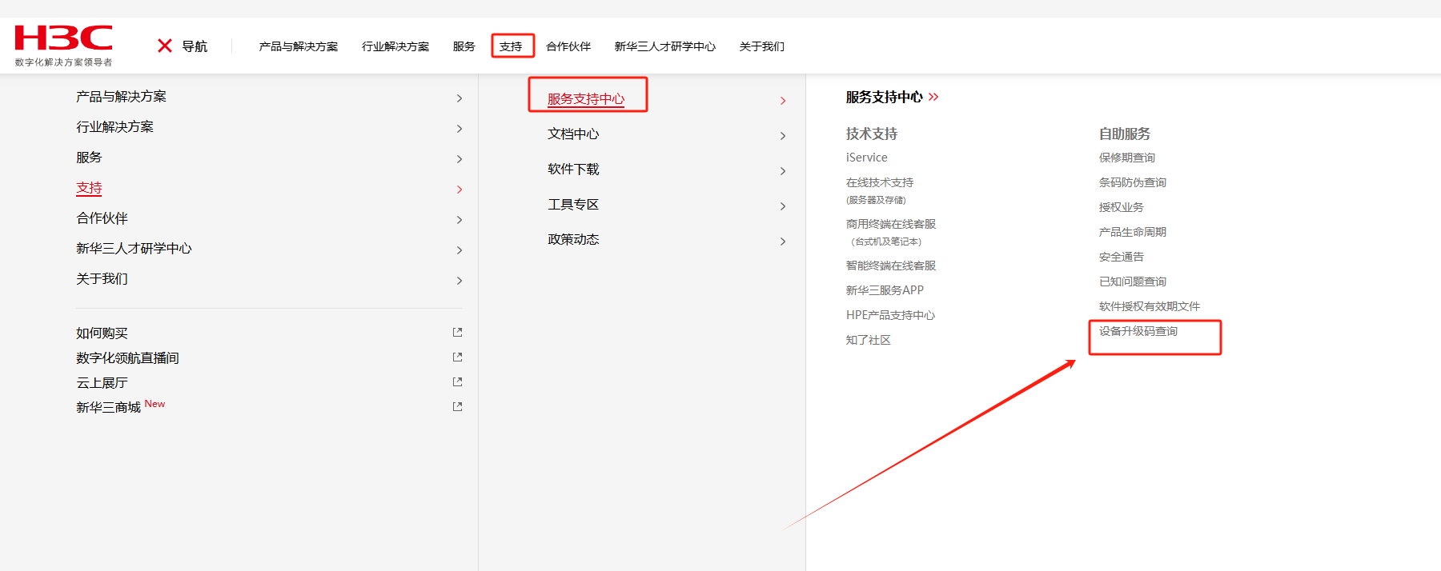
Task: Open 支持 in top menu bar
Action: point(511,46)
